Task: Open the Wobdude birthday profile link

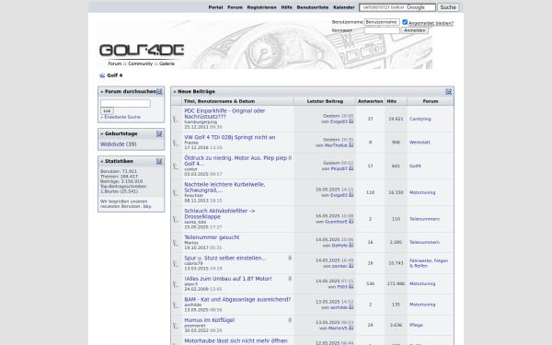Action: pos(112,144)
